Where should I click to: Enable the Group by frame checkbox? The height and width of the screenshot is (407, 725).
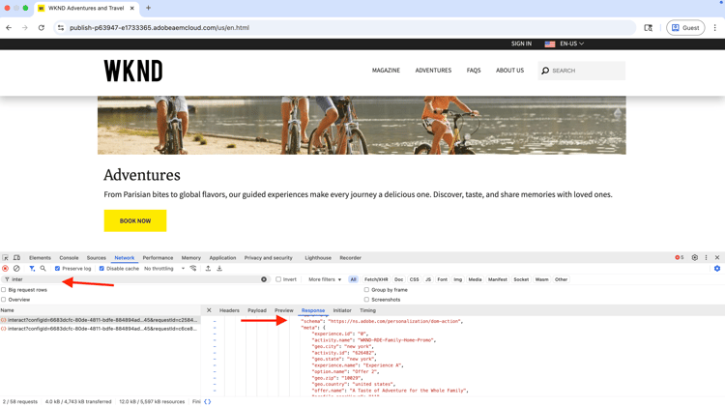click(366, 290)
